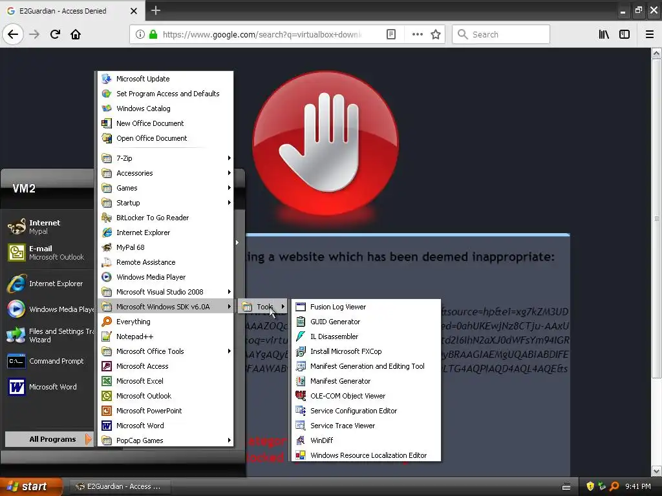Click the page vertical scrollbar thumb
Screen dimensions: 662x496
point(656,218)
